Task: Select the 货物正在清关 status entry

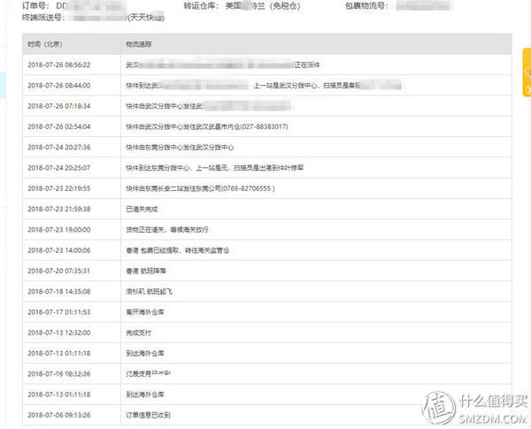Action: tap(167, 230)
